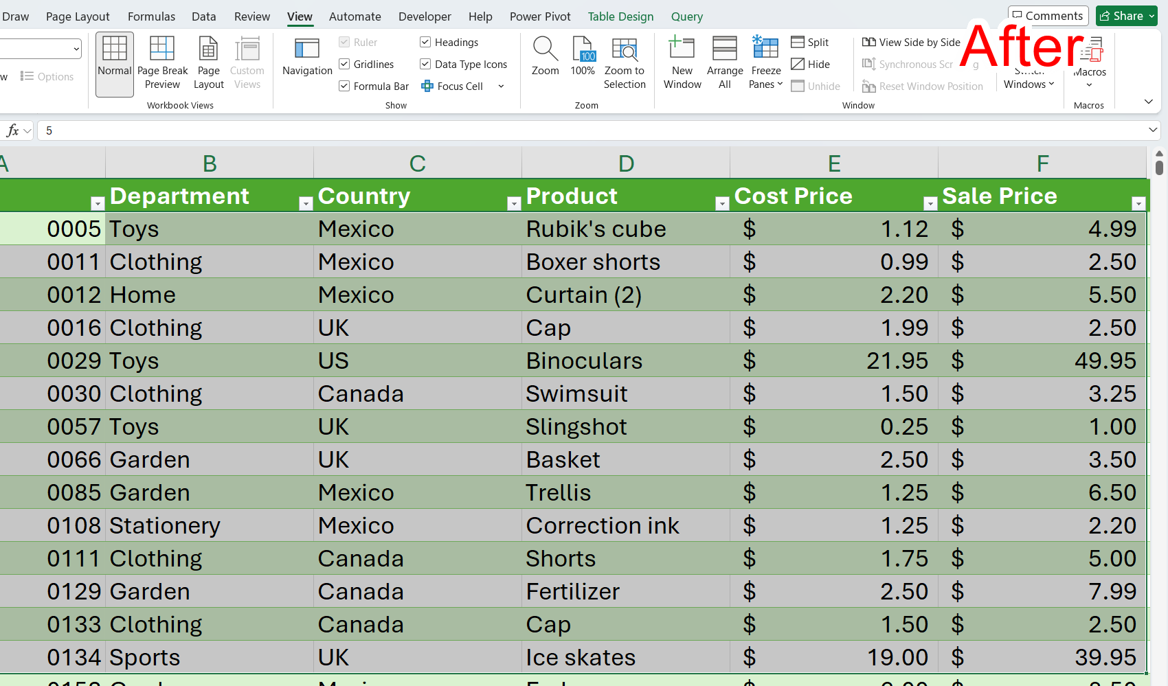This screenshot has width=1168, height=686.
Task: Click Arrange All windows
Action: pos(725,65)
